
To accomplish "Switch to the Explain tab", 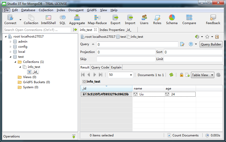I will click(116, 67).
